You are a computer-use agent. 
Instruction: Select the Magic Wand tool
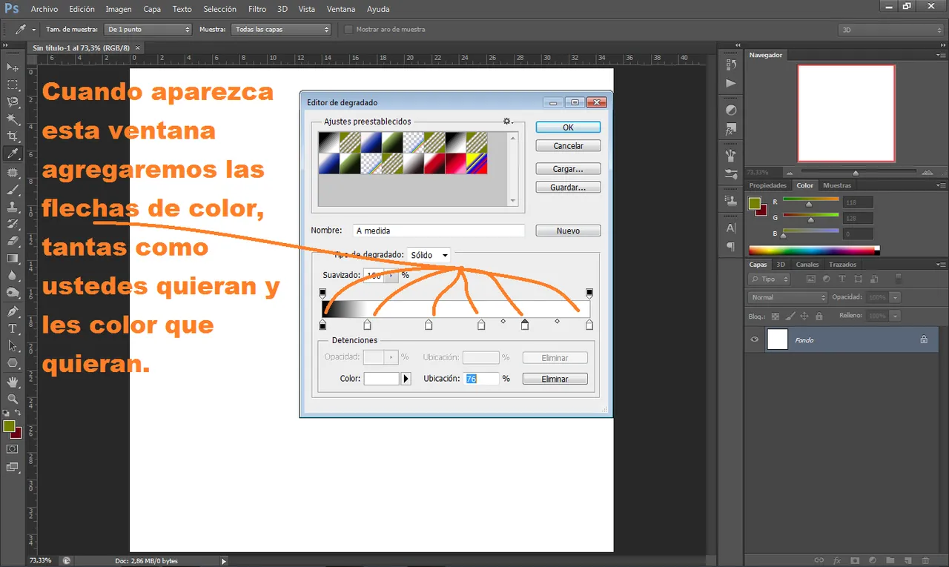13,119
